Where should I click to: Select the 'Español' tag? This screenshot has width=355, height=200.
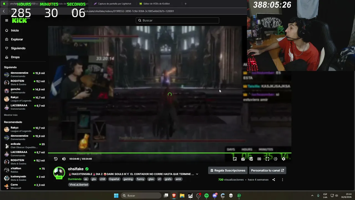point(114,179)
